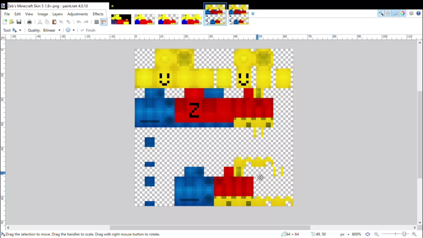Toggle the pixel grid icon

click(x=96, y=22)
